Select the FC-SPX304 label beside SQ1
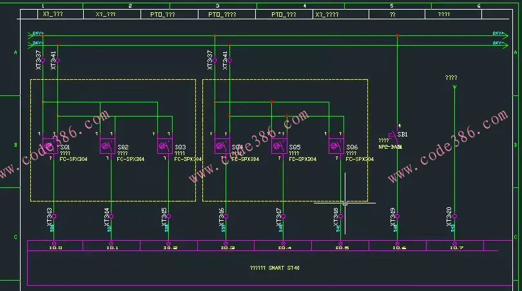The width and height of the screenshot is (522, 291). pos(73,159)
